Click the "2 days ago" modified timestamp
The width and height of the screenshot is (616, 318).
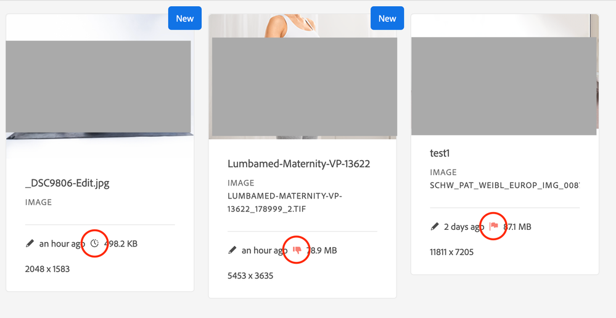[x=464, y=227]
